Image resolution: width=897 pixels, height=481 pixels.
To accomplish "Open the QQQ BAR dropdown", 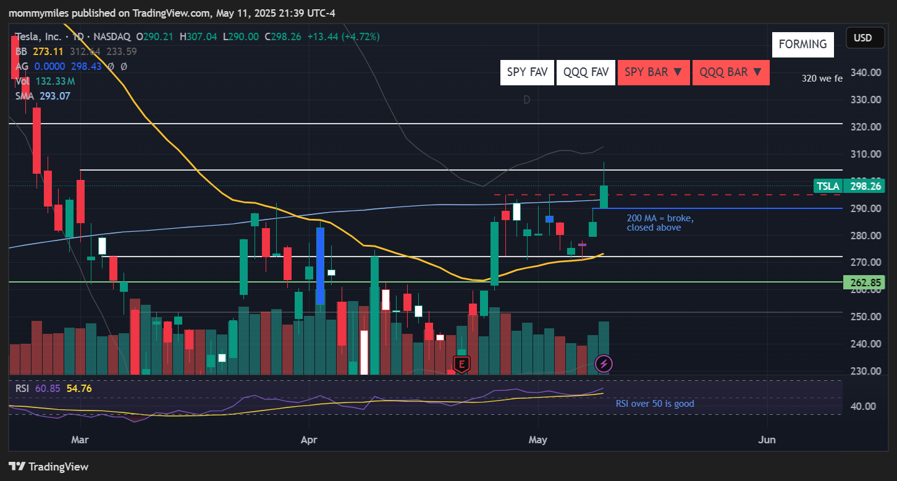I will pos(731,72).
